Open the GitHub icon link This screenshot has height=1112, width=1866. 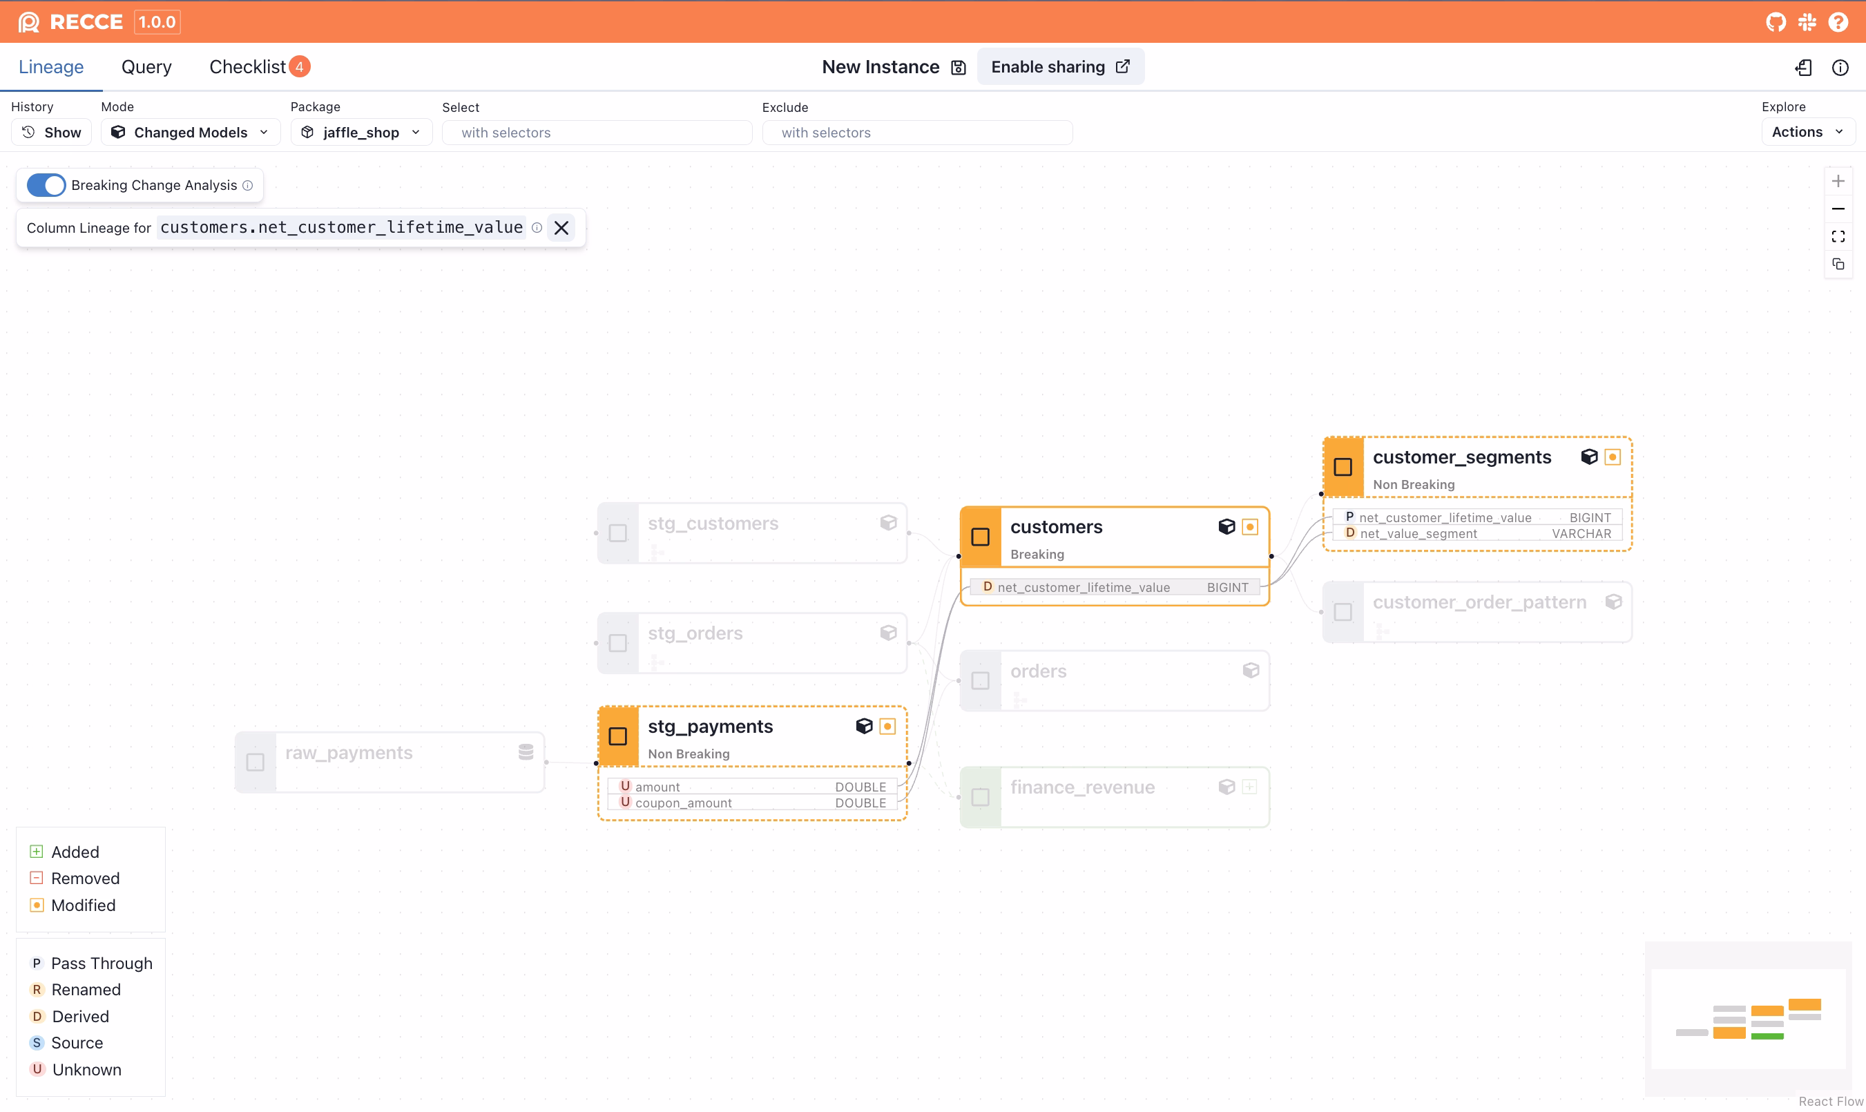[x=1775, y=21]
